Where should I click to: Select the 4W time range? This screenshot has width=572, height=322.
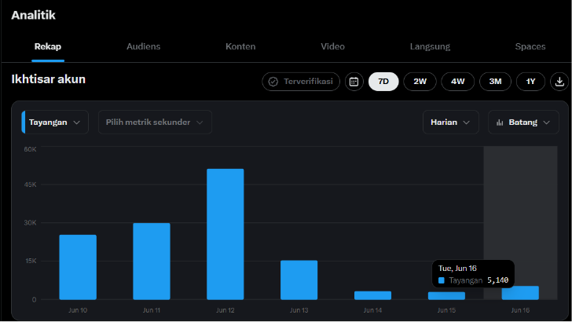(458, 82)
